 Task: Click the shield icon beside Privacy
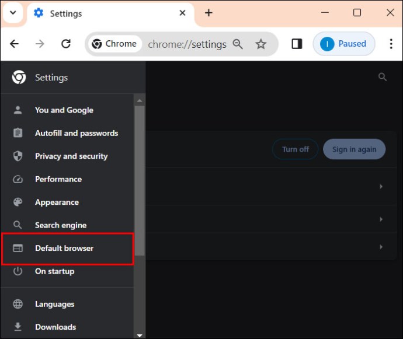pyautogui.click(x=18, y=156)
